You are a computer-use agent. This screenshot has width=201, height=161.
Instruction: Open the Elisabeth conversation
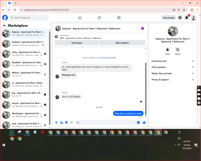[25, 64]
